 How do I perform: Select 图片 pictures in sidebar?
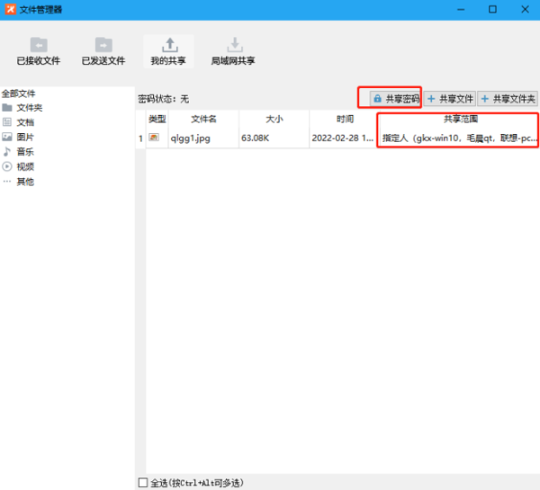[25, 137]
